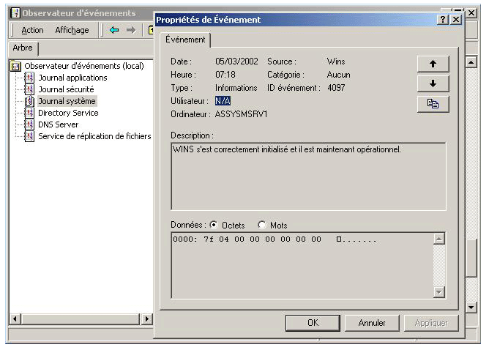Click the type value Informations
This screenshot has height=350, width=489.
tap(236, 88)
